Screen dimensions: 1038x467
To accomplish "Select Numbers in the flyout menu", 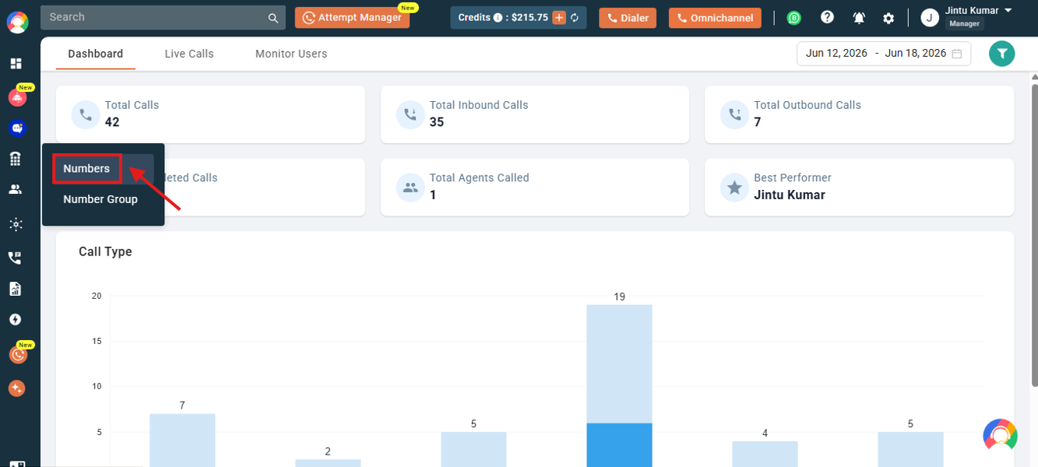I will [86, 169].
